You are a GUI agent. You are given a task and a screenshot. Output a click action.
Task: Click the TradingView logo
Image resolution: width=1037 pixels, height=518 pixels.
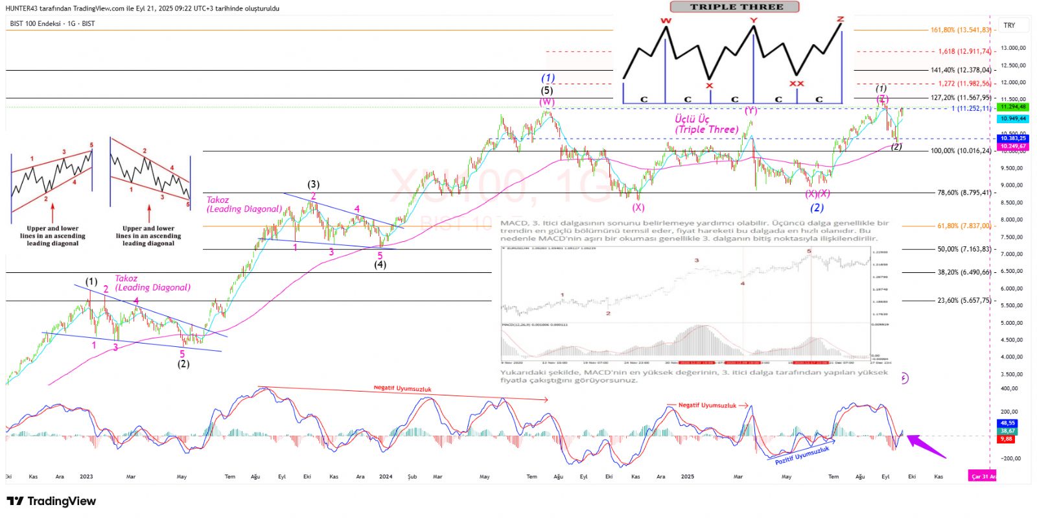(x=51, y=501)
